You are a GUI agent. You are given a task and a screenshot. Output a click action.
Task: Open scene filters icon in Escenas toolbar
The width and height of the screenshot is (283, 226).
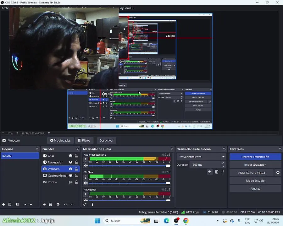17,204
